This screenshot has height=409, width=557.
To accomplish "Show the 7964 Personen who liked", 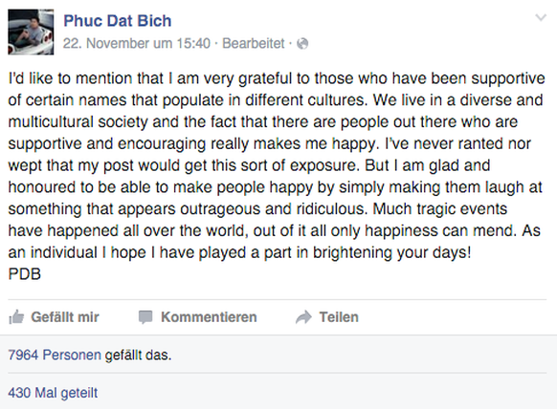I will tap(55, 355).
